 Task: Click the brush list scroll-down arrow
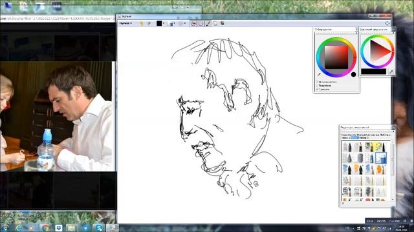393,199
